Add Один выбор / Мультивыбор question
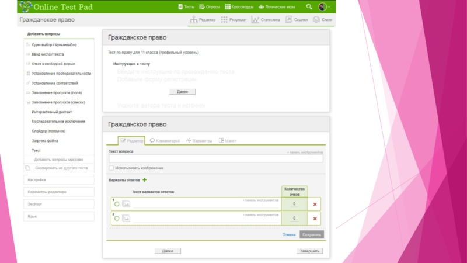This screenshot has width=467, height=263. (54, 45)
